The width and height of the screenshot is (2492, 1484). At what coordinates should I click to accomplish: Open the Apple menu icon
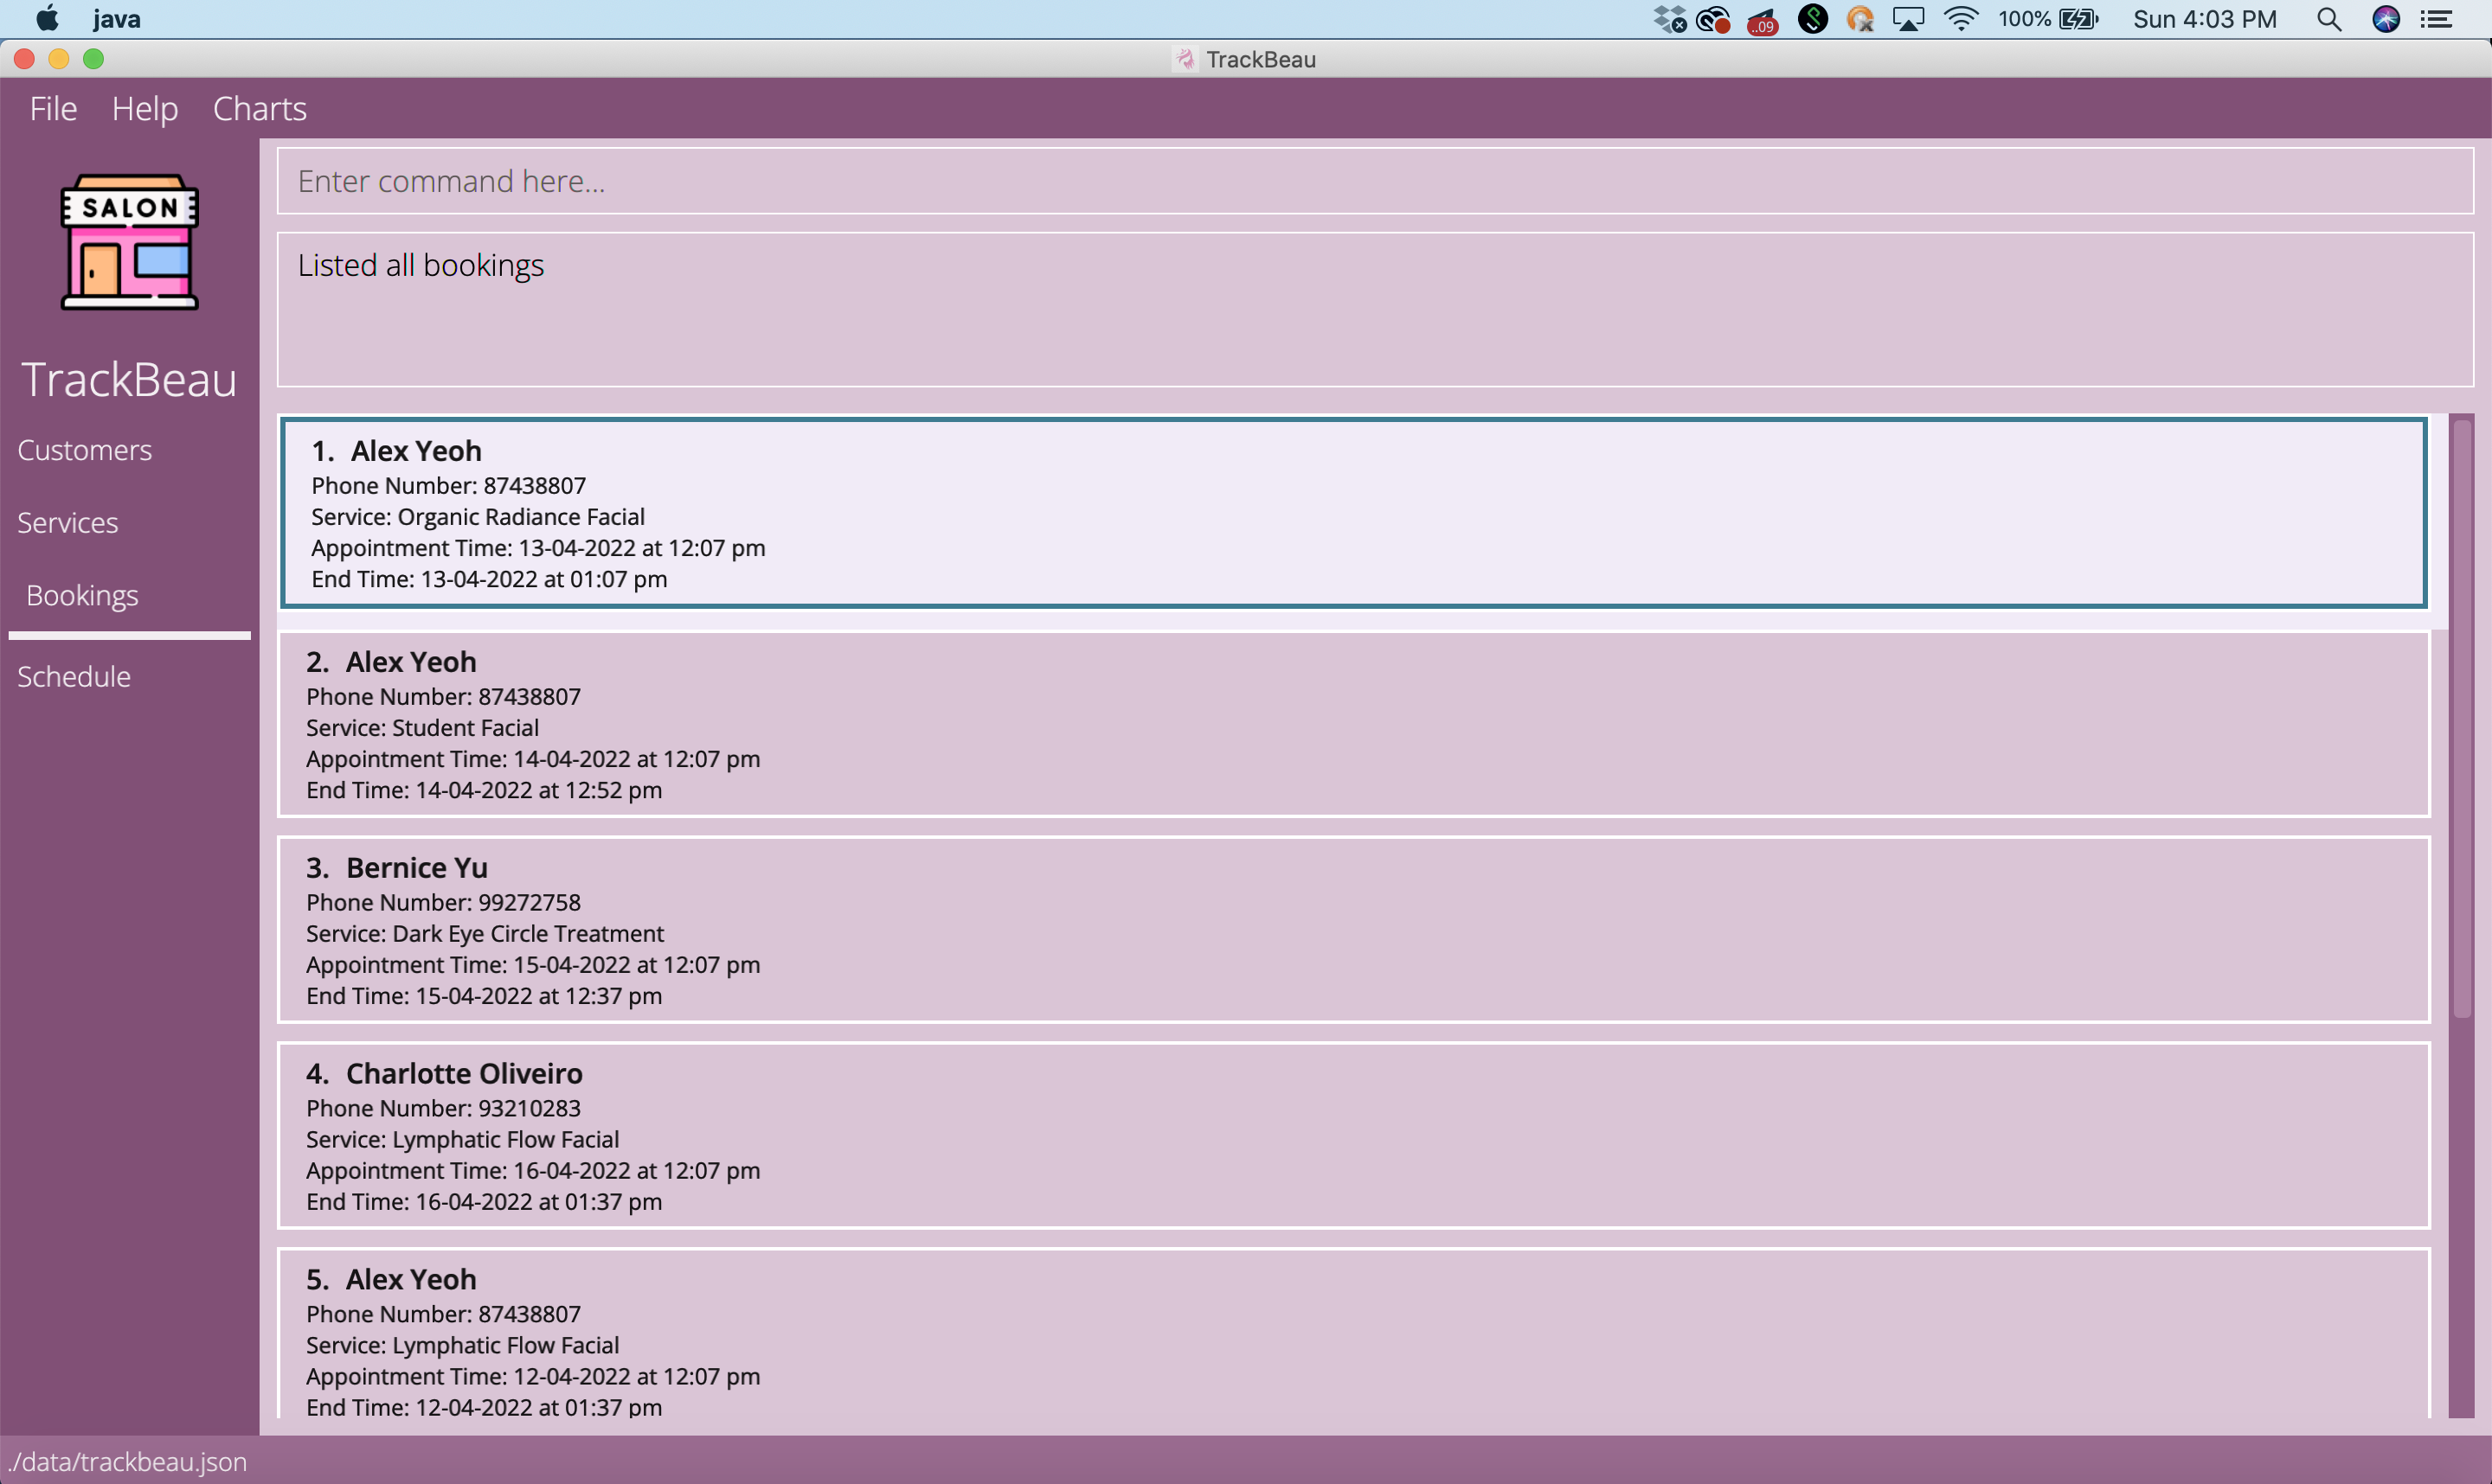pos(47,19)
